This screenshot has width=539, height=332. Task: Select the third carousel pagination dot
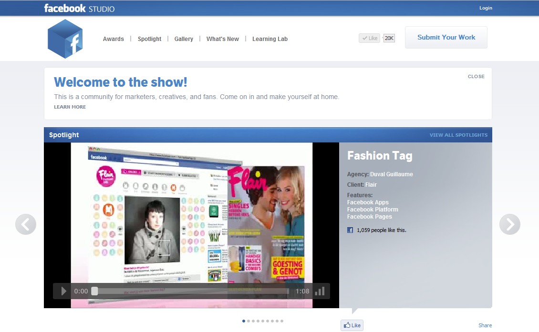pyautogui.click(x=253, y=321)
